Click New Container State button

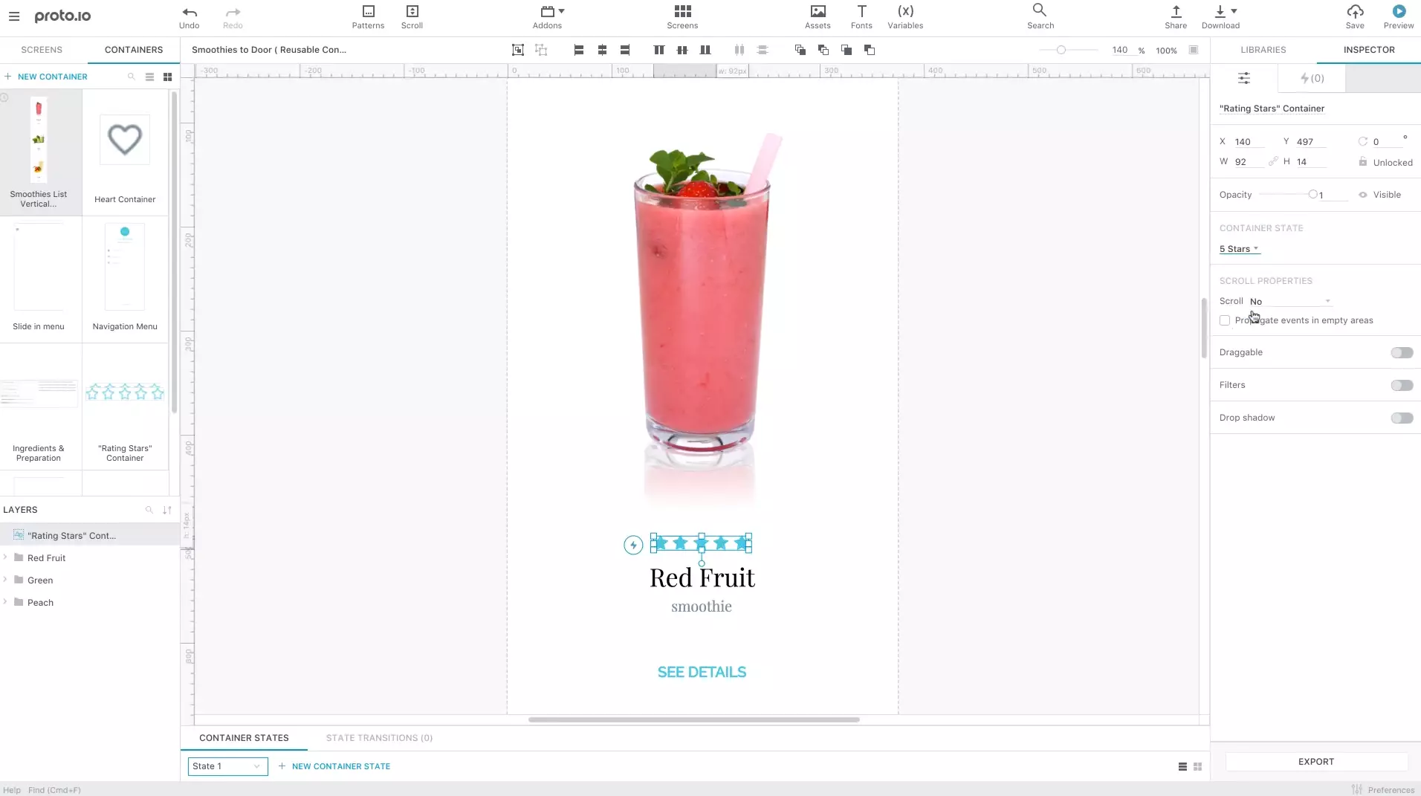click(x=334, y=766)
